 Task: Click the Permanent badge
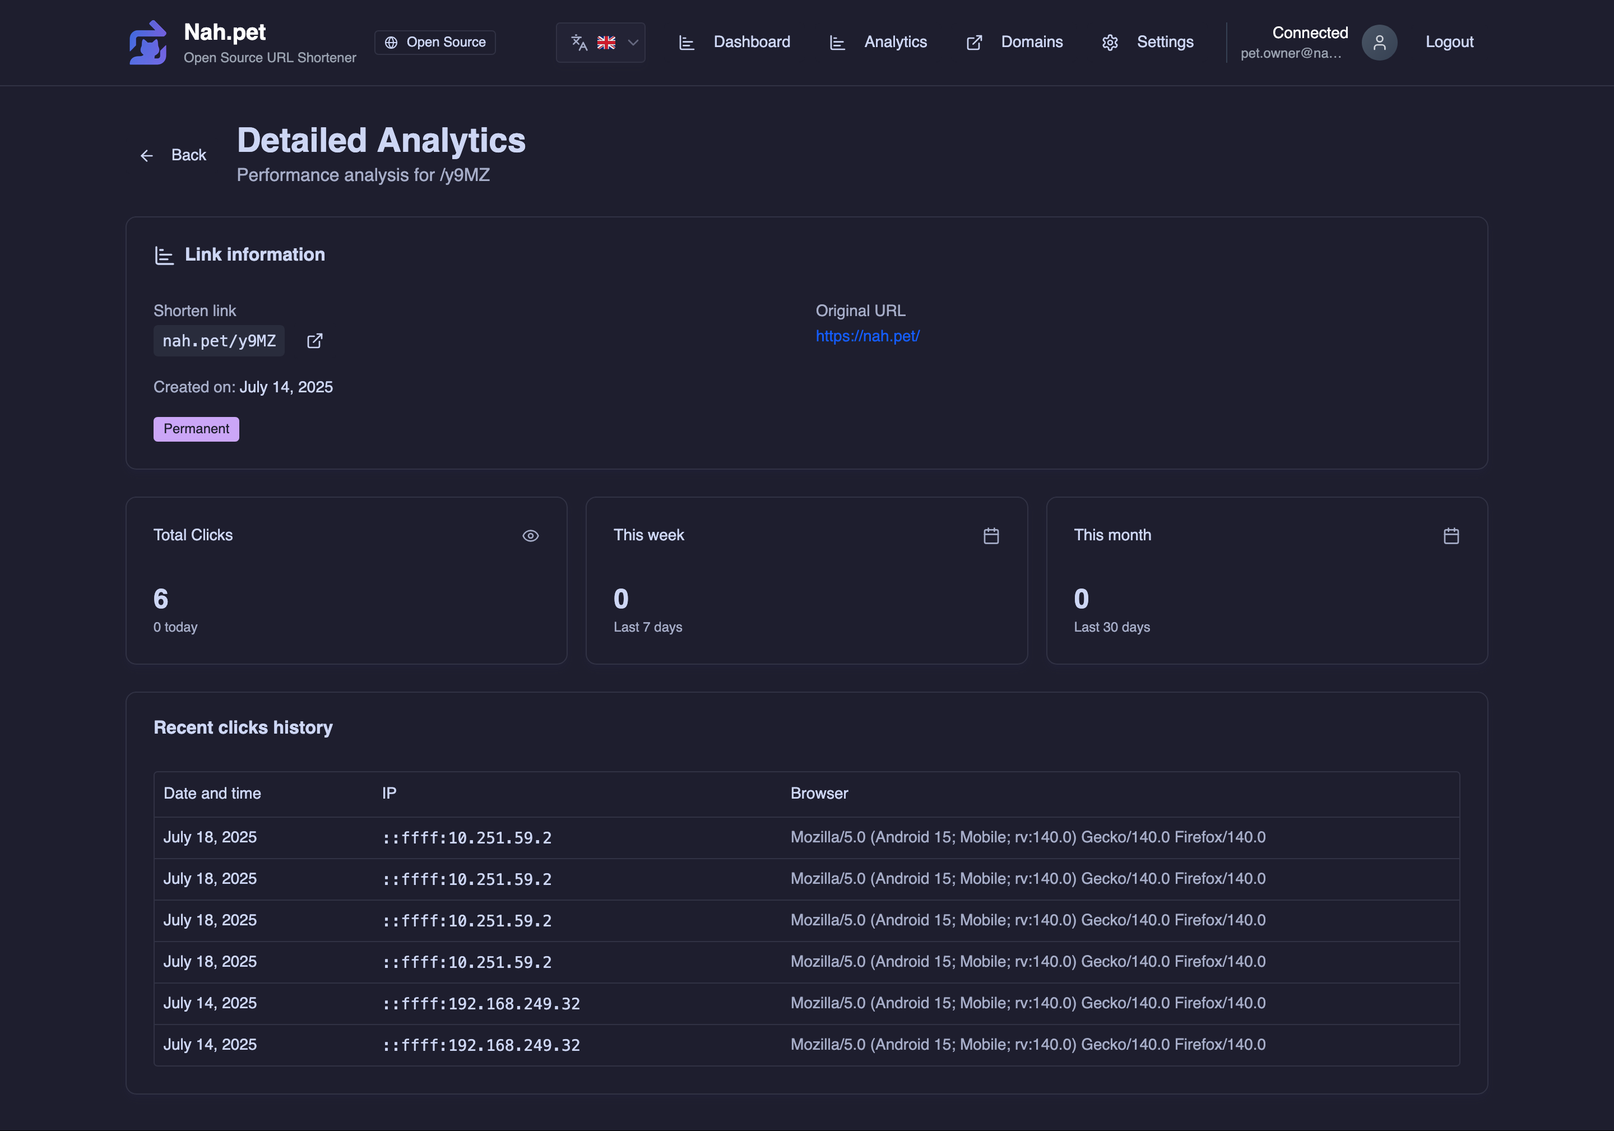tap(196, 429)
